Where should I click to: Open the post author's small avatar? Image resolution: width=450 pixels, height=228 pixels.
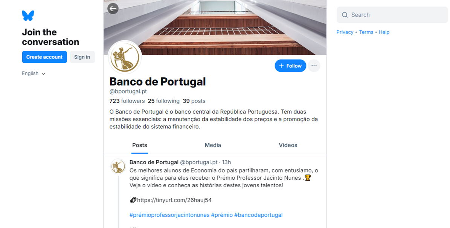pyautogui.click(x=118, y=166)
